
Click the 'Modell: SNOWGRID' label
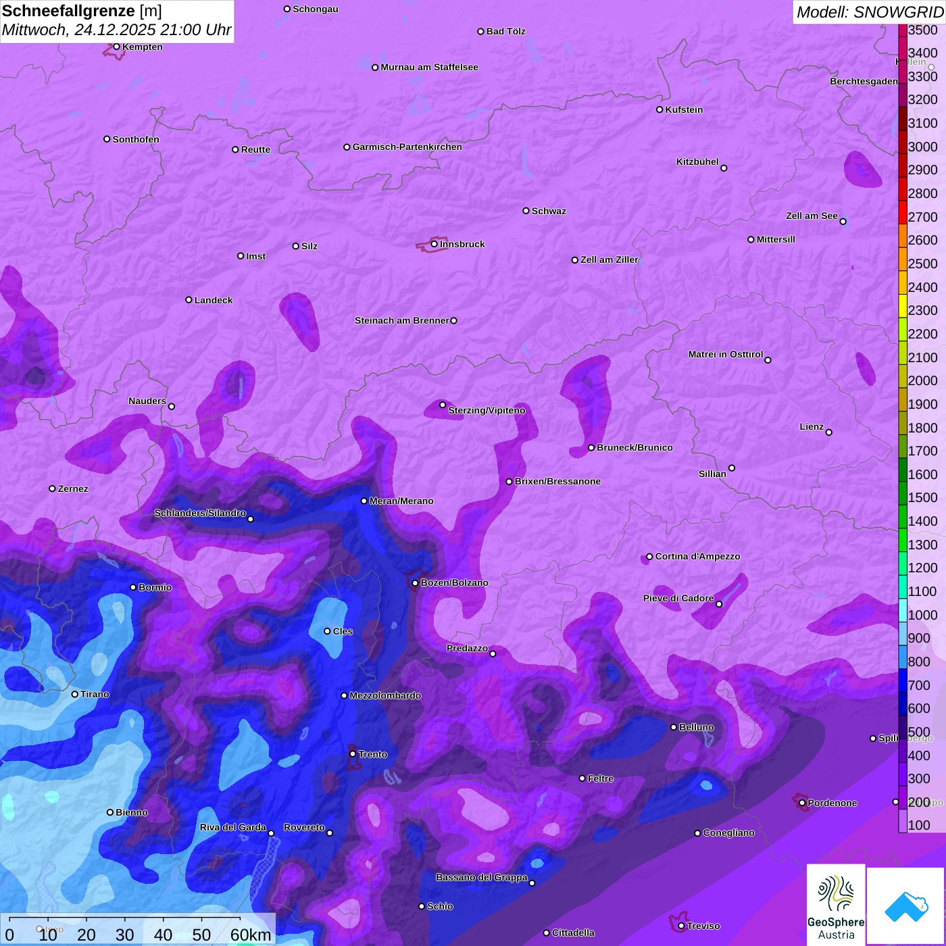(870, 12)
